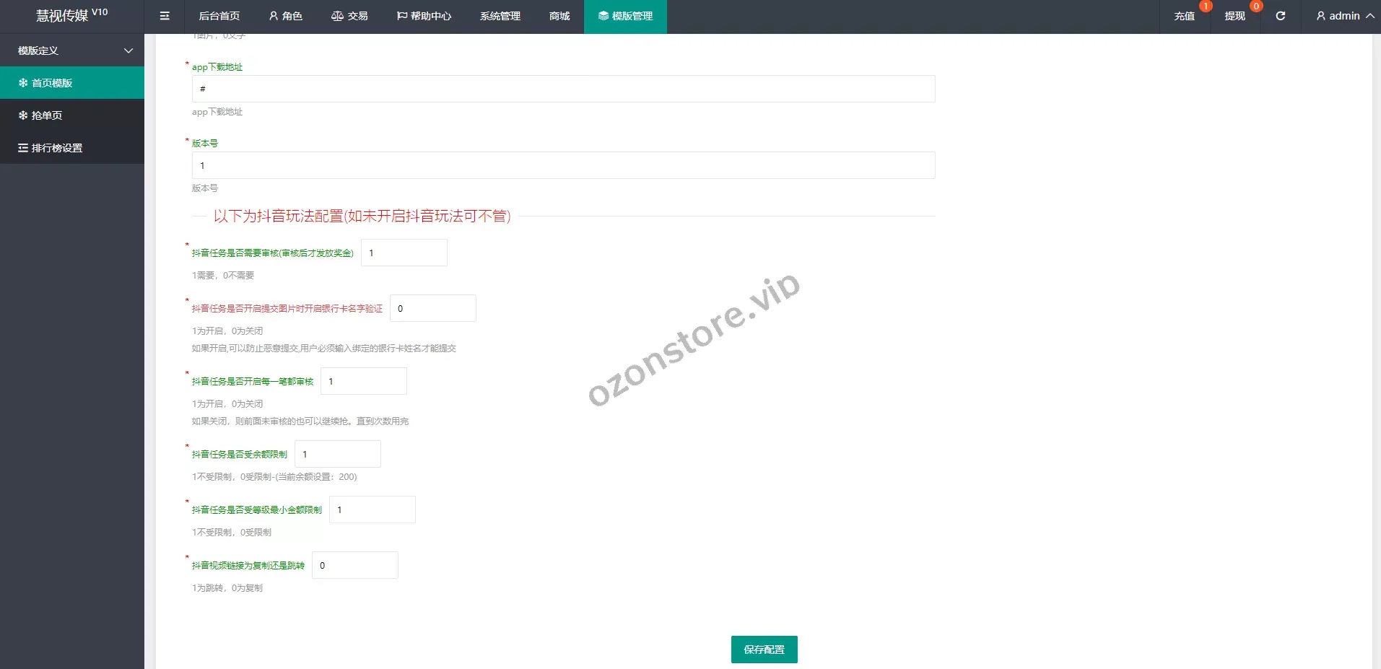1381x669 pixels.
Task: Select the 角色 person icon in top nav
Action: click(x=273, y=16)
